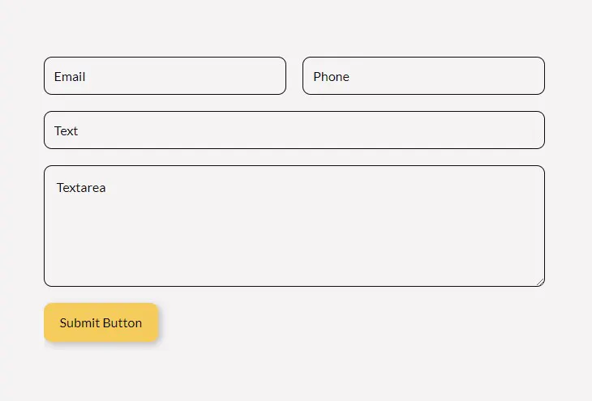592x401 pixels.
Task: Click the right end of the Text field
Action: pyautogui.click(x=529, y=130)
